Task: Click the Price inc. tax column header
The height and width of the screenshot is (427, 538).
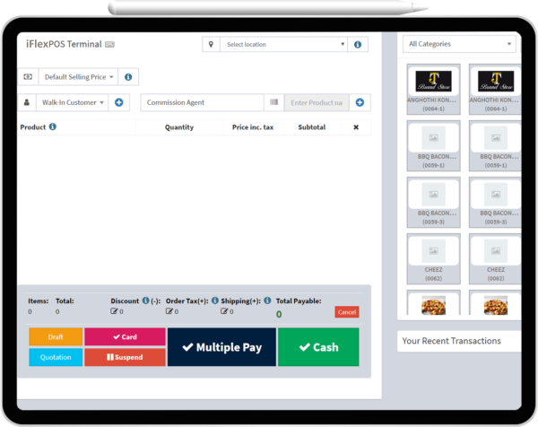Action: pyautogui.click(x=253, y=127)
